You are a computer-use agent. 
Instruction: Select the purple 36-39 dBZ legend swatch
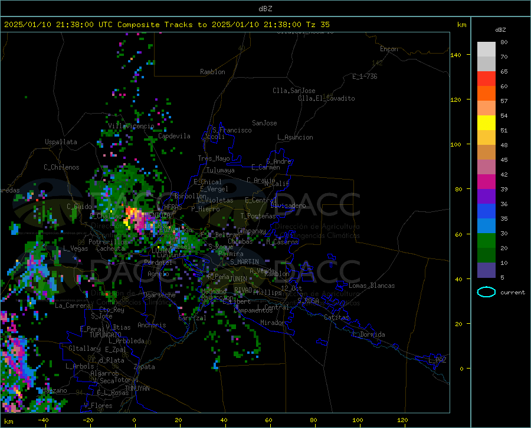486,197
